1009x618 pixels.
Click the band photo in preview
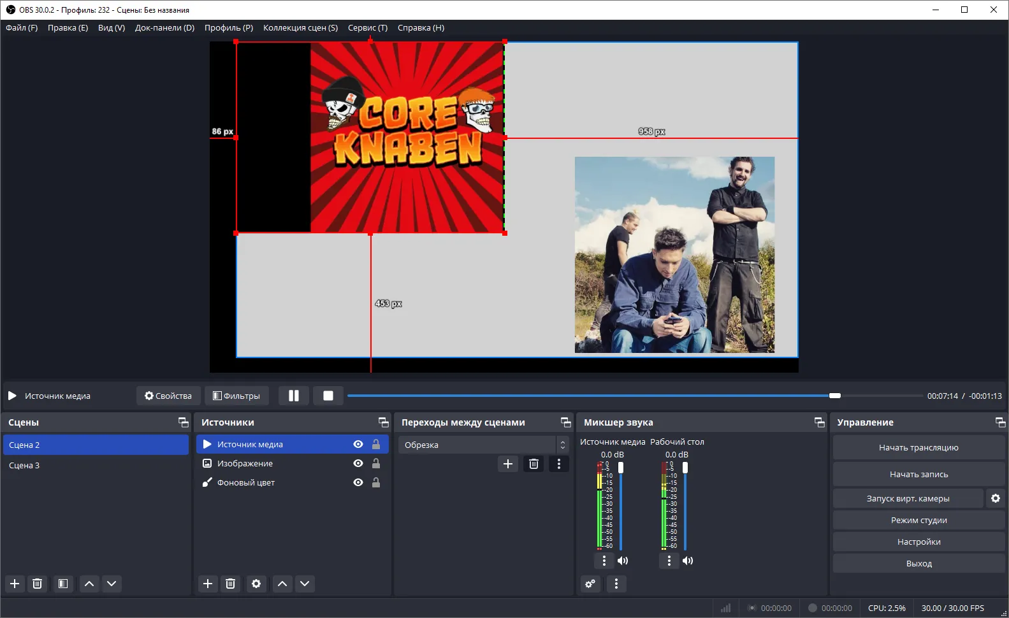[674, 255]
